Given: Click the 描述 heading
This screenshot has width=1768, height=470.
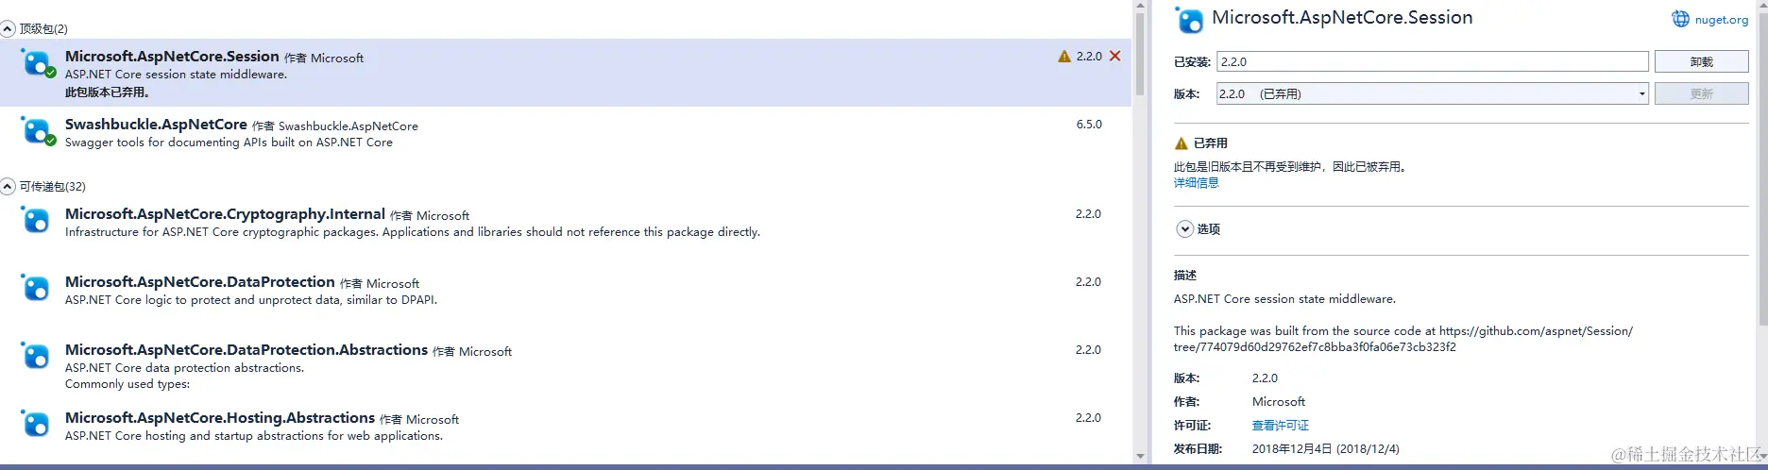Looking at the screenshot, I should (x=1185, y=276).
